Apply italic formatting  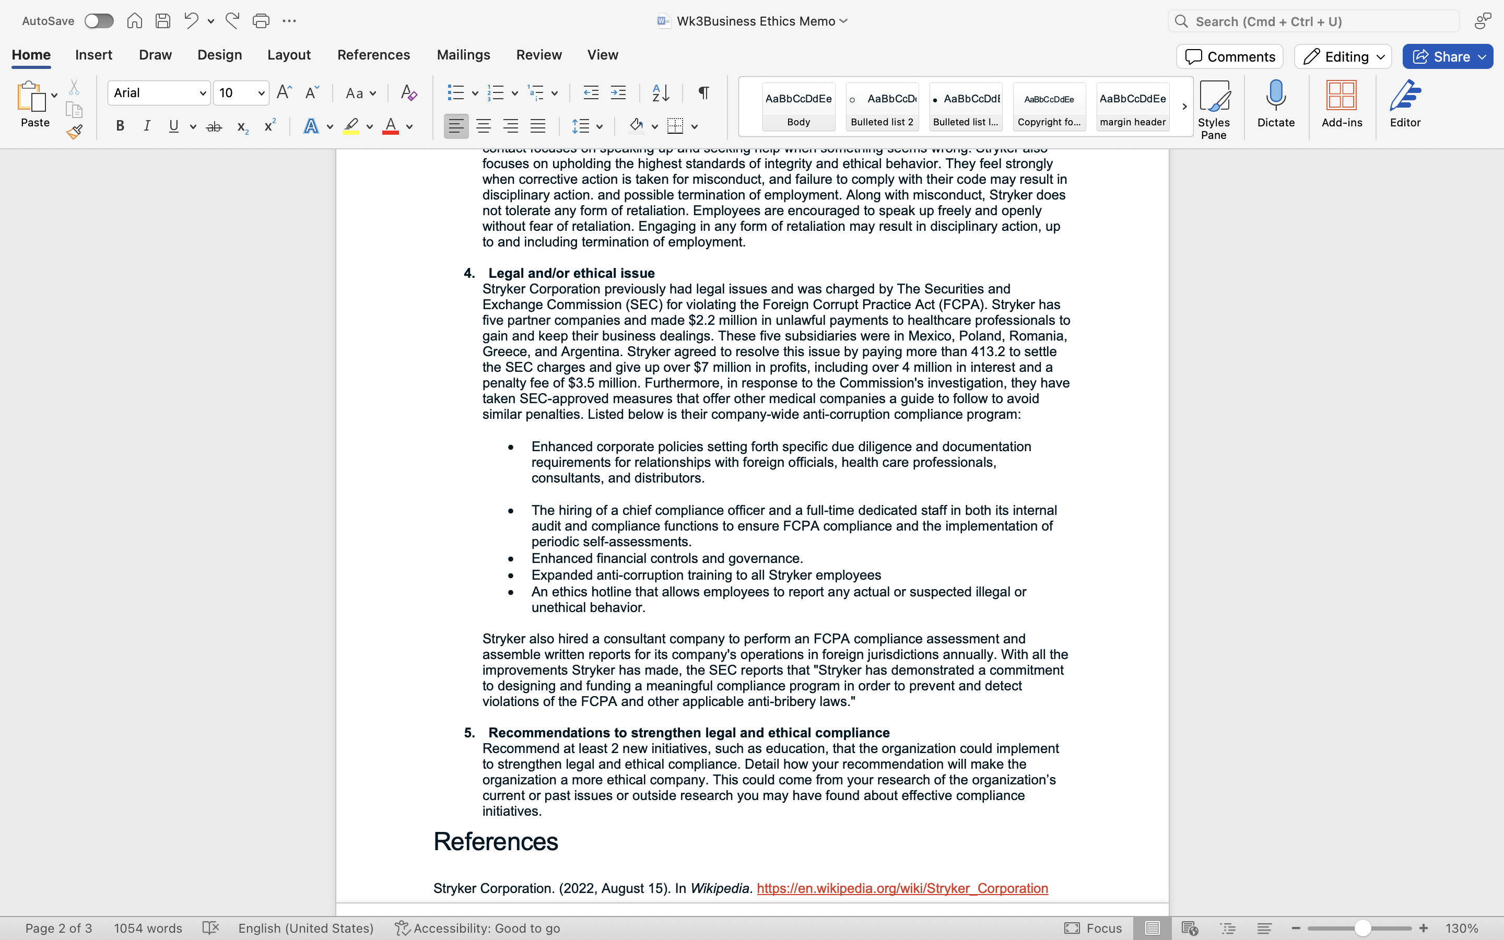tap(147, 126)
